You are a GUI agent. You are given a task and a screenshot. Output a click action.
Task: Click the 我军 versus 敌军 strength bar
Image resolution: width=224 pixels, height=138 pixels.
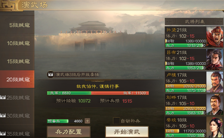coord(98,93)
